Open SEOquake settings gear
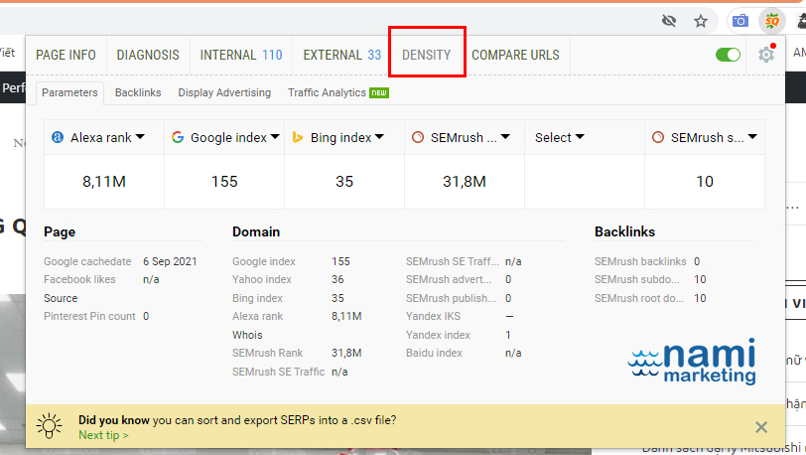This screenshot has width=806, height=455. pyautogui.click(x=765, y=55)
